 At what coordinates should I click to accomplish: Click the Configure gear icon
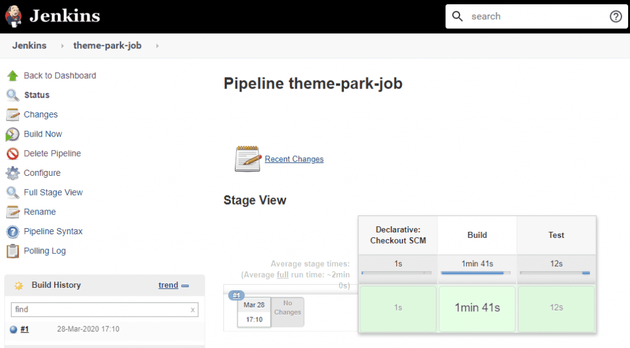point(12,173)
